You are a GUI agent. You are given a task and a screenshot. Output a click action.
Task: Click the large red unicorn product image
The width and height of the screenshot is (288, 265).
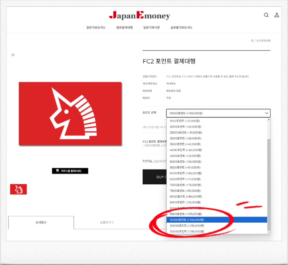70,114
